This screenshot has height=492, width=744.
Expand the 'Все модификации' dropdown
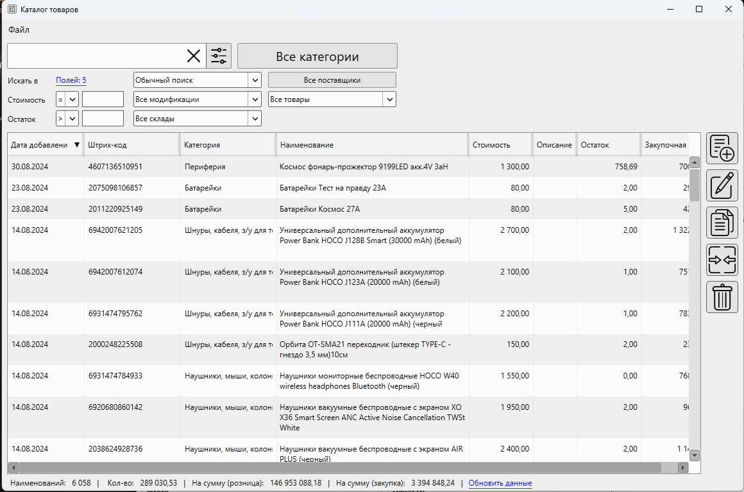coord(197,99)
